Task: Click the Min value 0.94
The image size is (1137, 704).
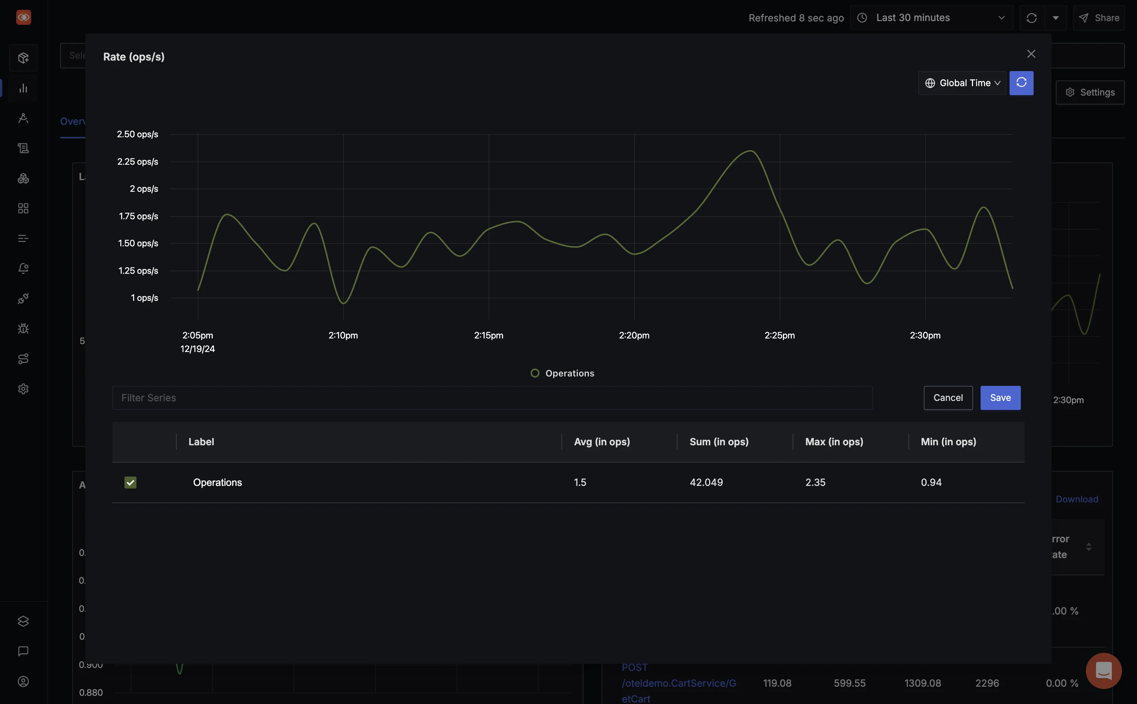Action: tap(931, 482)
